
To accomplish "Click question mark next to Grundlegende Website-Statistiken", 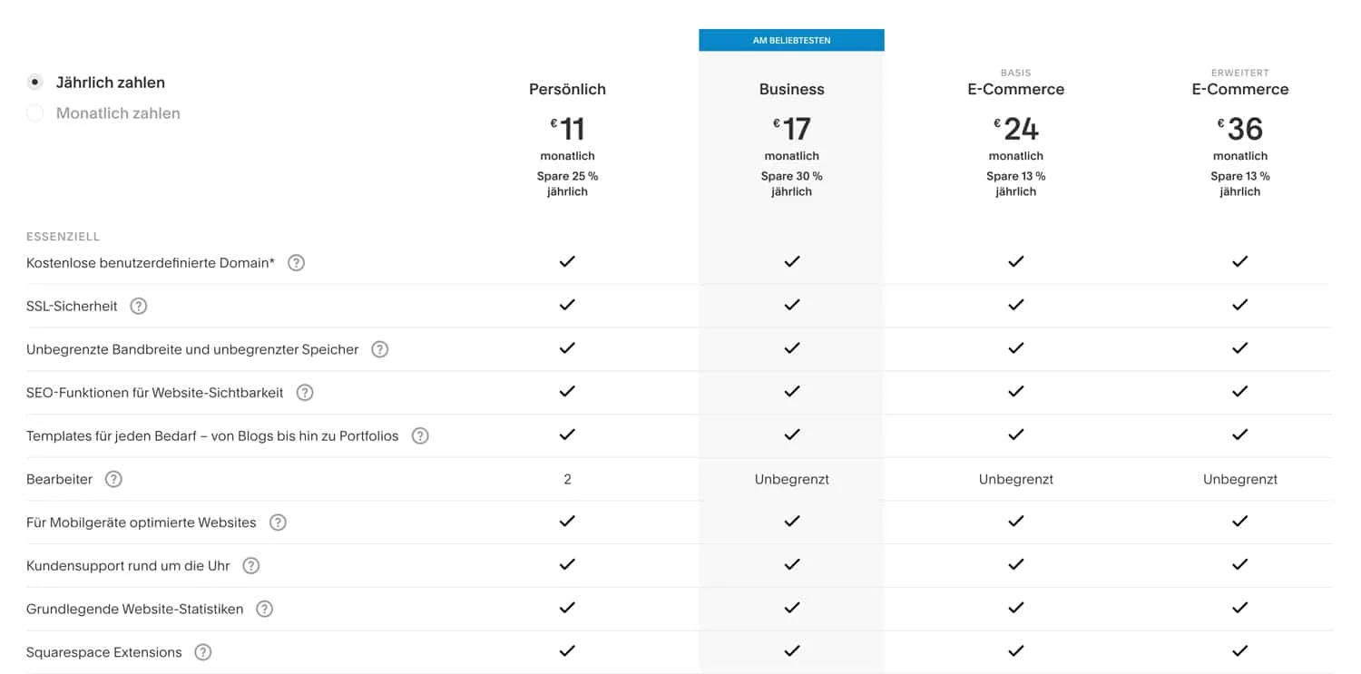I will coord(262,609).
